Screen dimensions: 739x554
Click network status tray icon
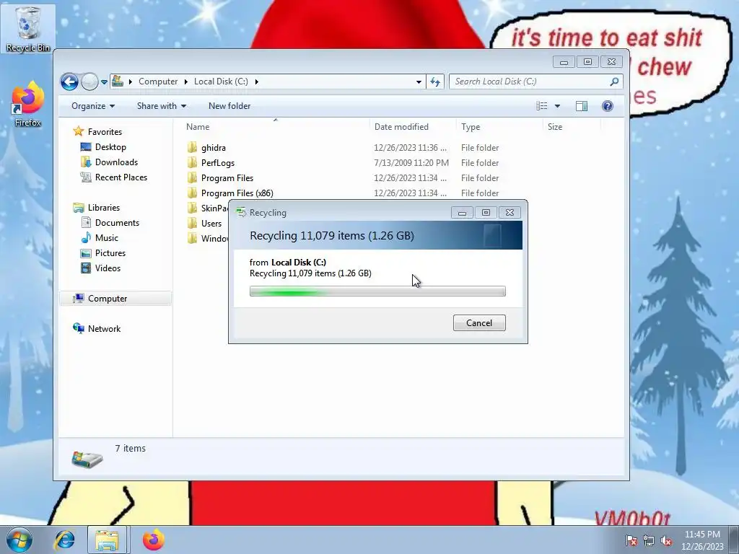pyautogui.click(x=649, y=541)
